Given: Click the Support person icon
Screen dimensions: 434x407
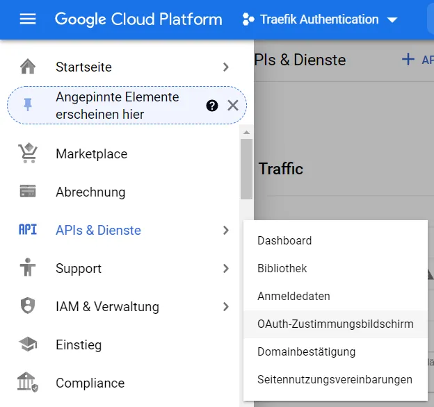Looking at the screenshot, I should 28,267.
